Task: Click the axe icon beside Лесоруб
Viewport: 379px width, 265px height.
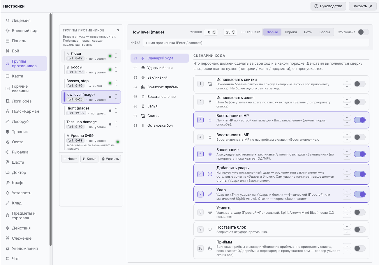Action: click(8, 121)
